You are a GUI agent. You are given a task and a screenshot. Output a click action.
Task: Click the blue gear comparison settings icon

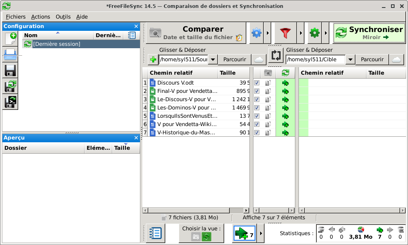point(257,33)
